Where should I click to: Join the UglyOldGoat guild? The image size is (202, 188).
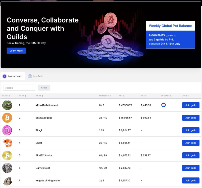(x=191, y=168)
